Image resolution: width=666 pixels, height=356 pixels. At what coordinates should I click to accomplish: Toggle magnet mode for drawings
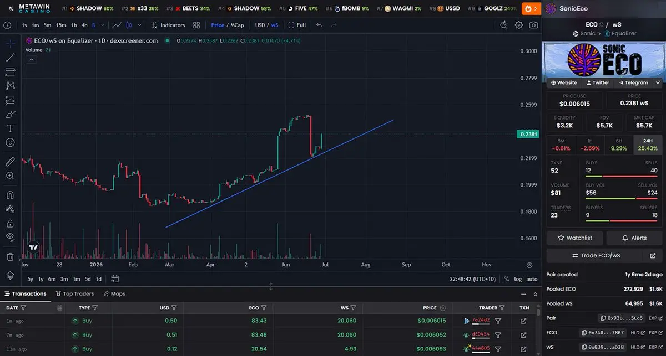point(10,195)
